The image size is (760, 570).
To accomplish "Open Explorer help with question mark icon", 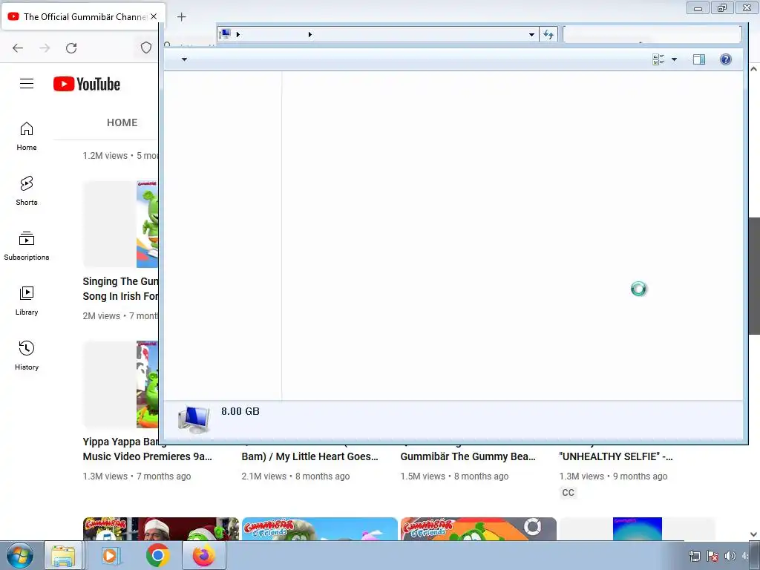I will click(x=726, y=59).
